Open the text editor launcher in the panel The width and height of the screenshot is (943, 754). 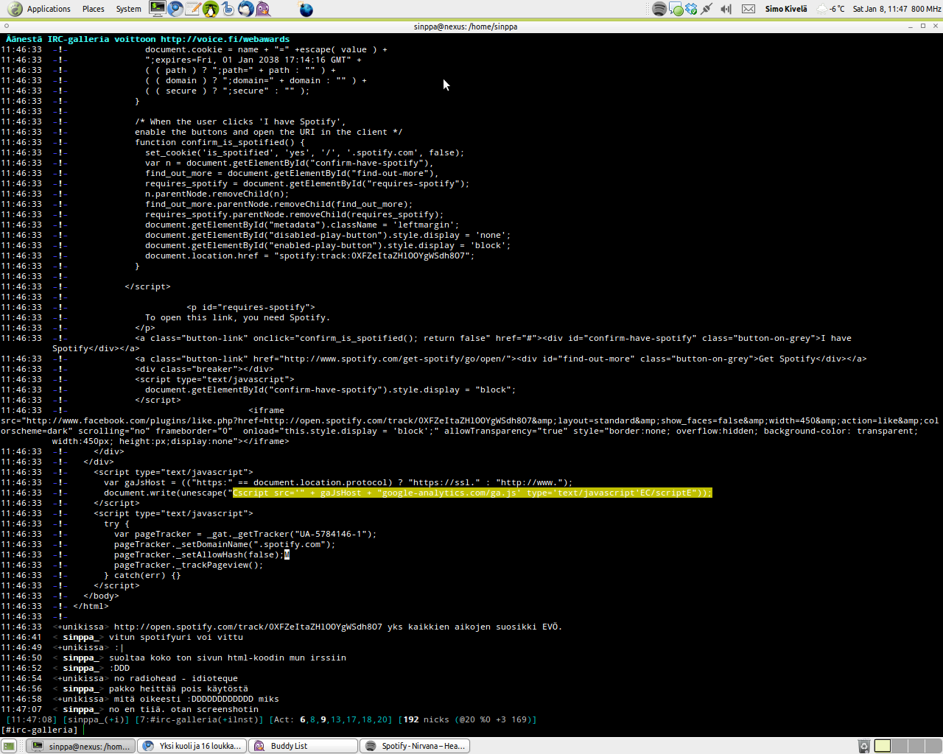193,9
